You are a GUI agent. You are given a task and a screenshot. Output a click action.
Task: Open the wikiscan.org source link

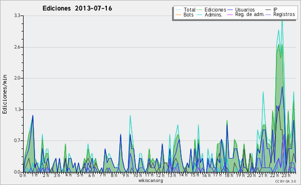[x=150, y=180]
